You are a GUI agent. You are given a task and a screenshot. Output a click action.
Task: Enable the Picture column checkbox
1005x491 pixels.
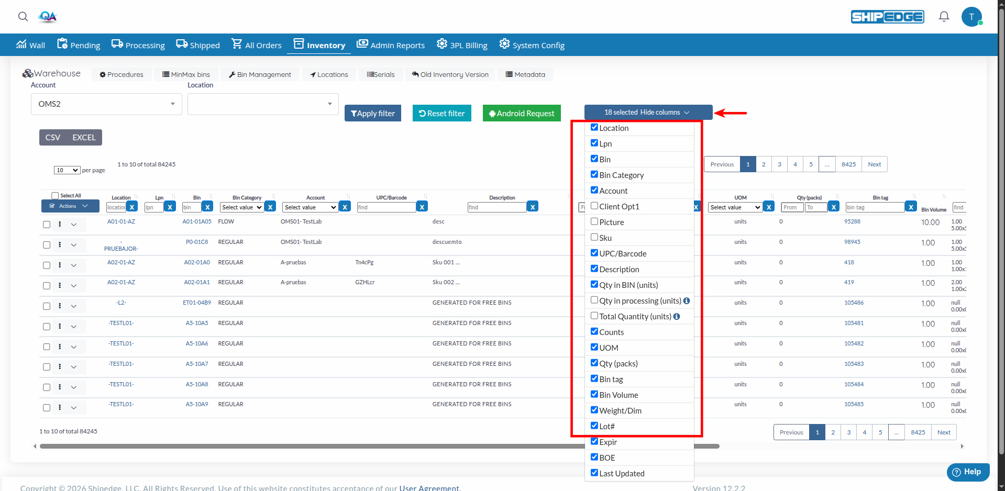(594, 221)
